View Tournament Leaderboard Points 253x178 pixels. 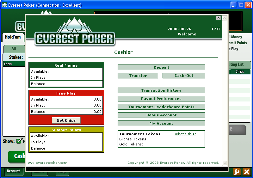coord(161,107)
